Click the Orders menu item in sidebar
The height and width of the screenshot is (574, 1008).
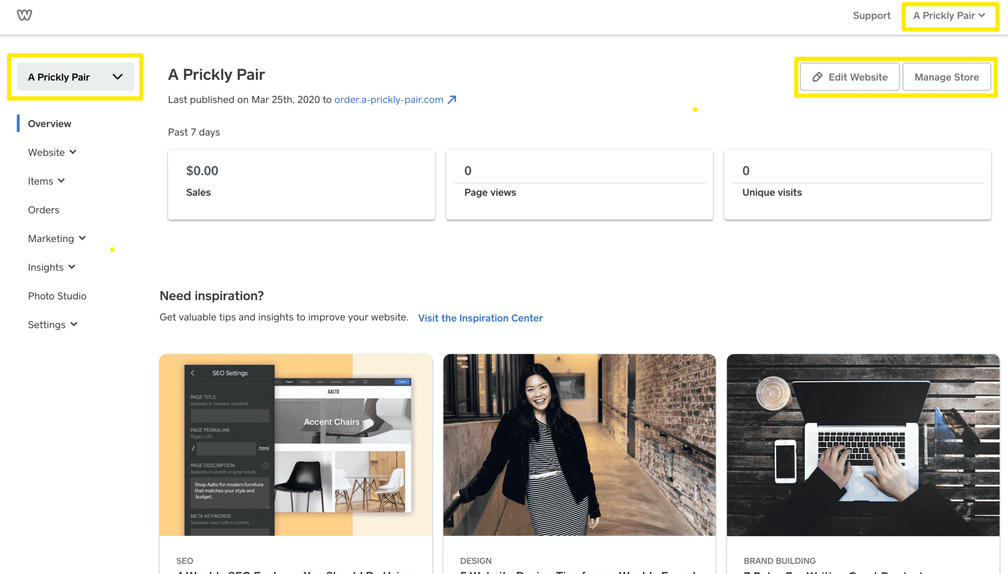43,209
